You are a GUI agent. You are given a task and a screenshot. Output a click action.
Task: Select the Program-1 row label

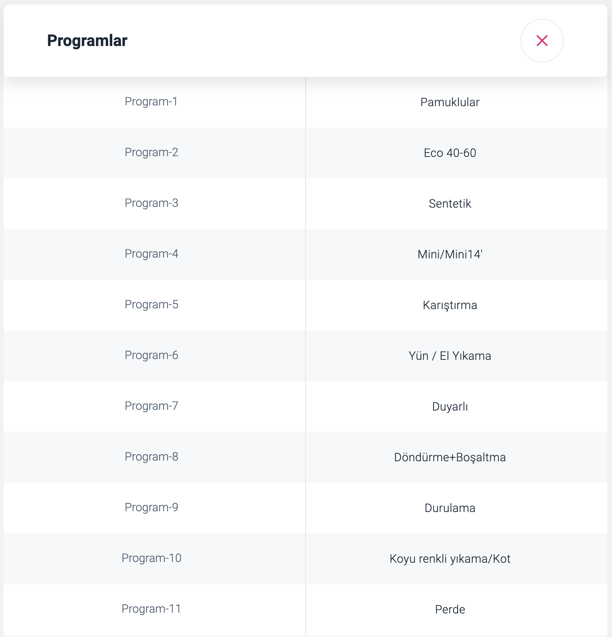tap(151, 102)
